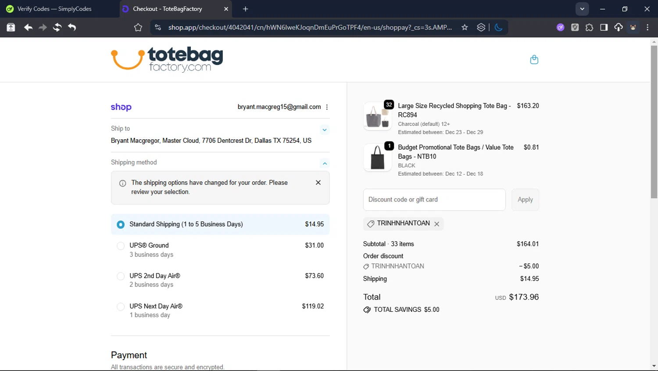The width and height of the screenshot is (658, 371).
Task: Click the undo arrow in browser toolbar
Action: click(72, 28)
